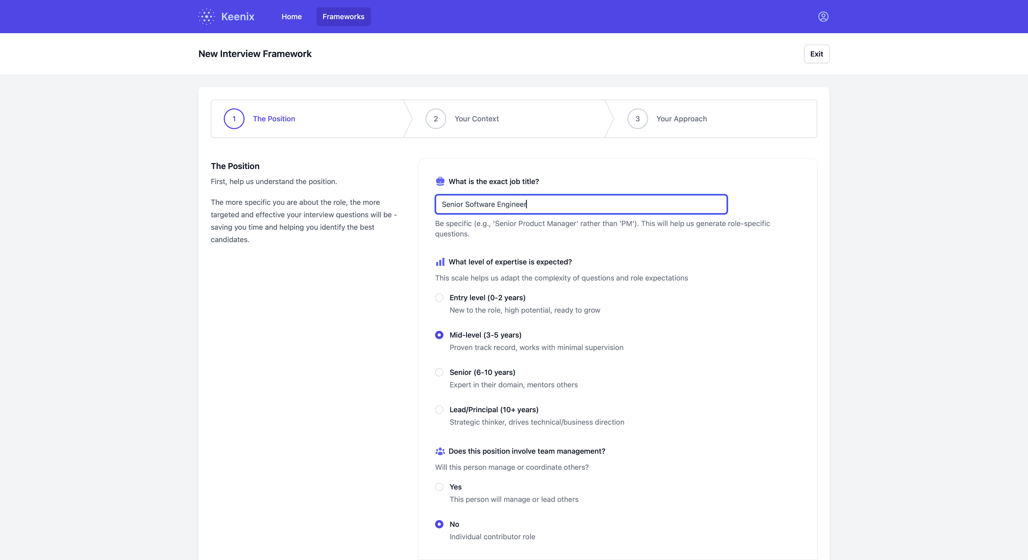The height and width of the screenshot is (560, 1028).
Task: Click the briefcase icon beside job title
Action: tap(440, 181)
